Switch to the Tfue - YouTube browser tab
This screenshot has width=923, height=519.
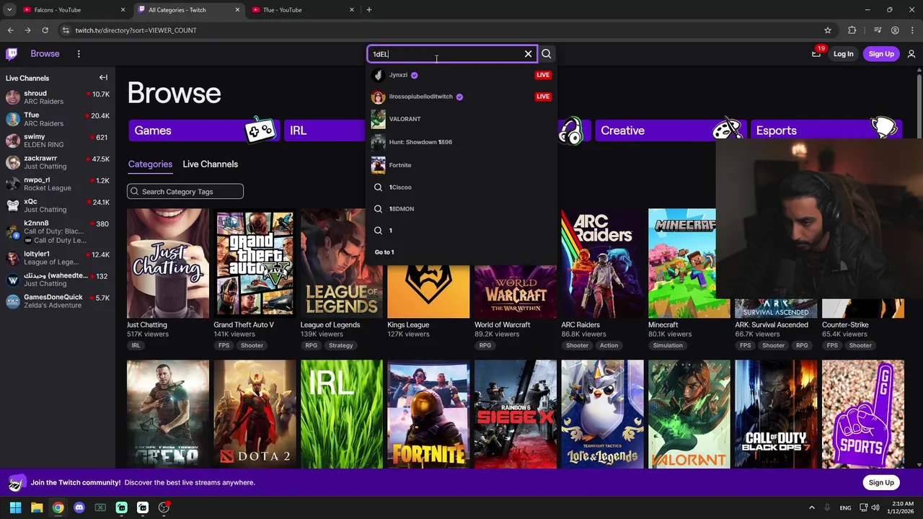tap(303, 10)
